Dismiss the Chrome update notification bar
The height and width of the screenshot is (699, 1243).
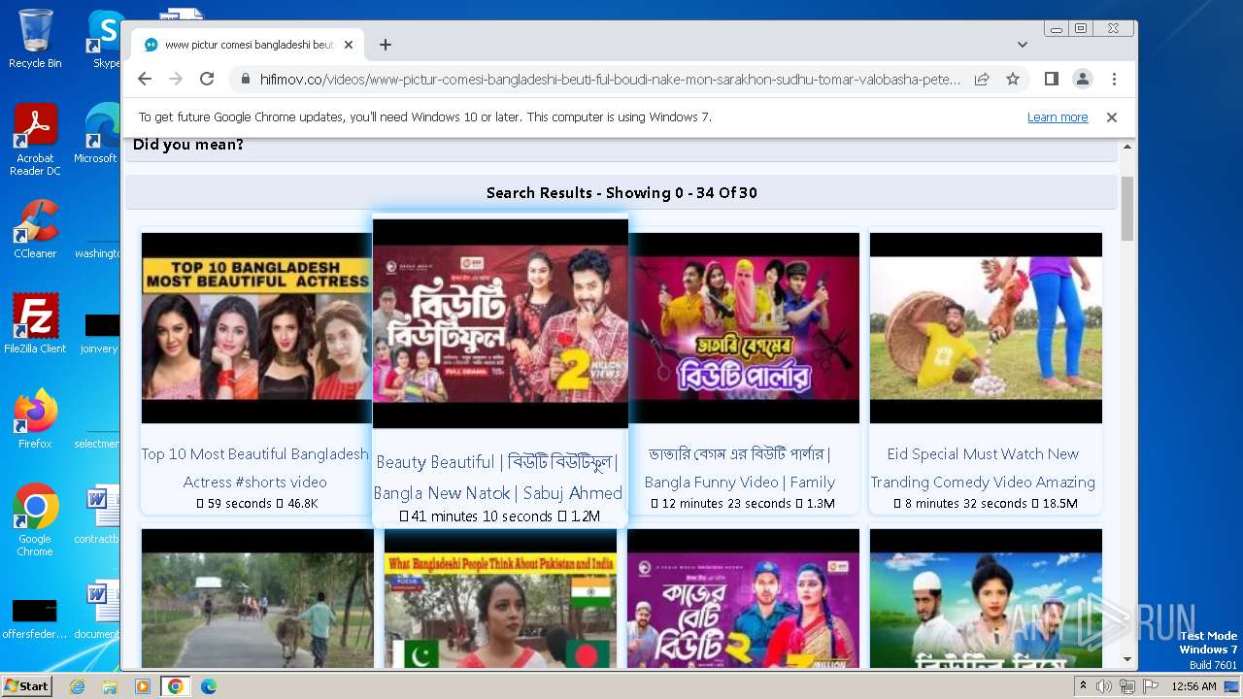click(1112, 116)
